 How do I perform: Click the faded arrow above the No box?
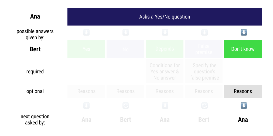click(x=126, y=33)
